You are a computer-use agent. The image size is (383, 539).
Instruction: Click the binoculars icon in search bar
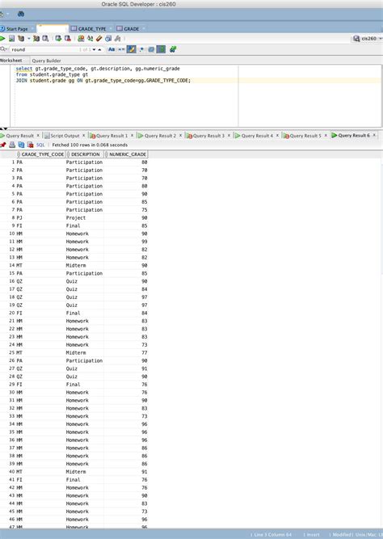click(173, 49)
